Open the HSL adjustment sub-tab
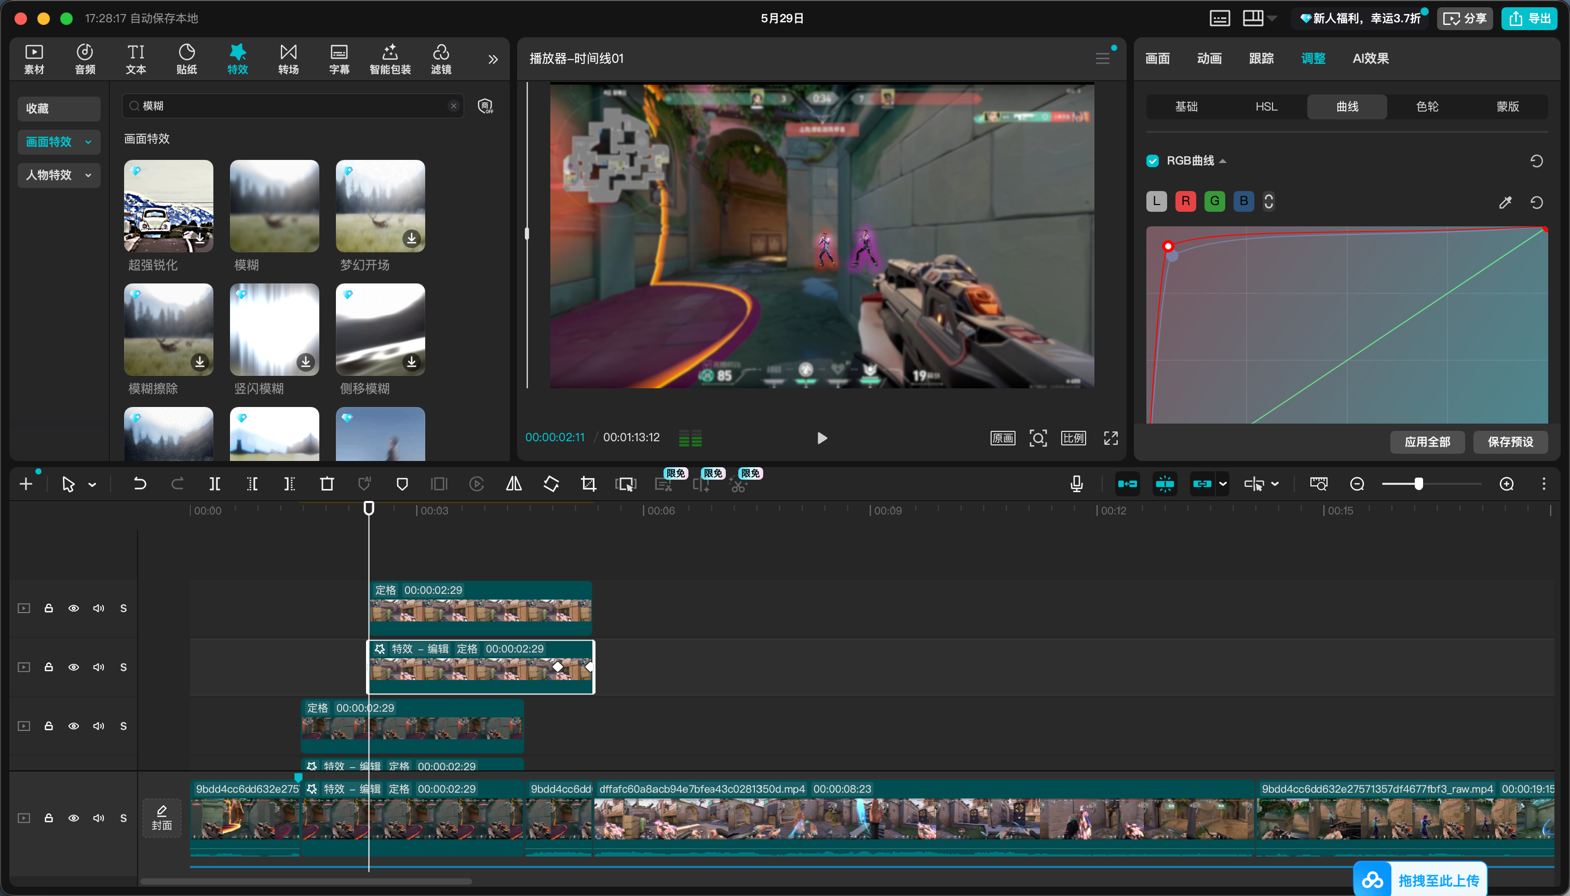This screenshot has height=896, width=1570. point(1267,106)
